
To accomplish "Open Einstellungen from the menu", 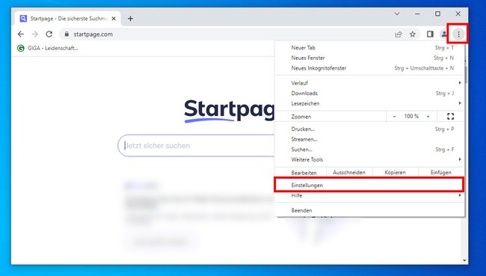I will [369, 185].
